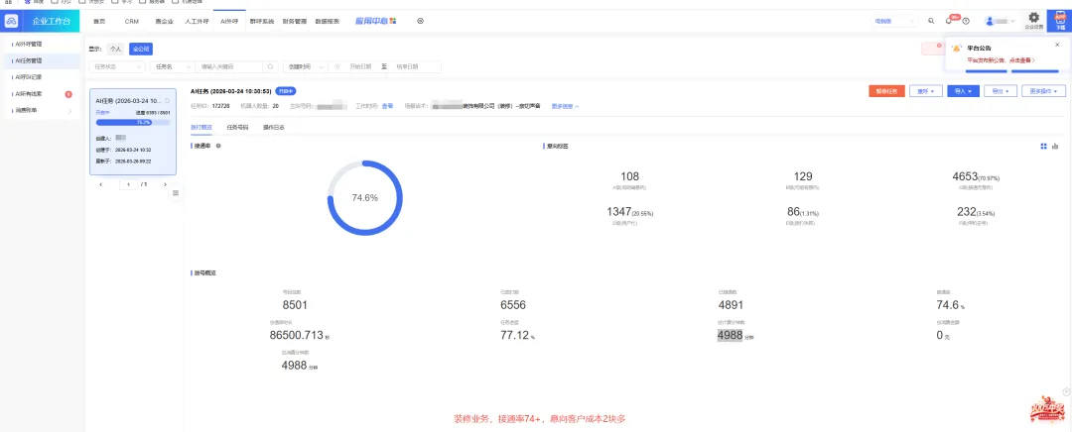The width and height of the screenshot is (1072, 432).
Task: Click the 企业工作台 cloud logo icon
Action: tap(11, 21)
